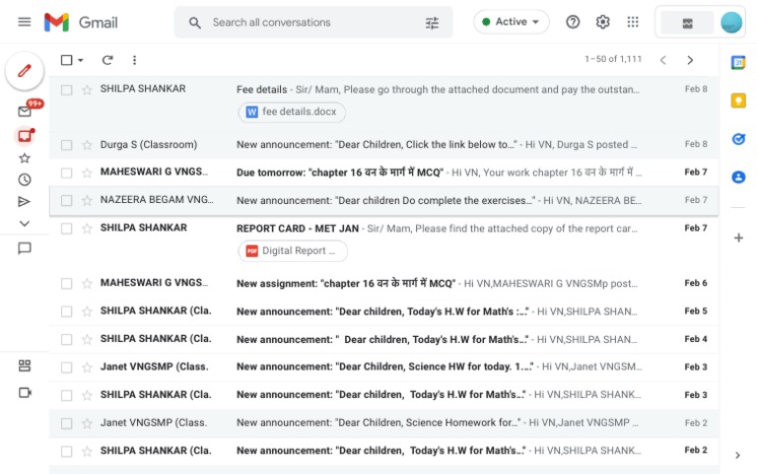Open Google Calendar side panel
757x474 pixels.
738,62
